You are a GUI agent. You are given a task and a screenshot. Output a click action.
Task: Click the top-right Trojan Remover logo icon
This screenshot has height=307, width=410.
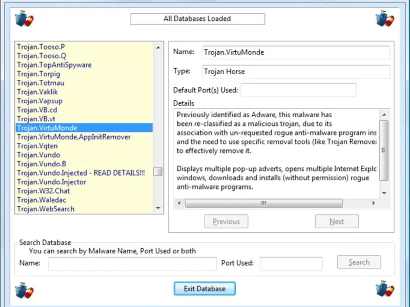pos(385,19)
